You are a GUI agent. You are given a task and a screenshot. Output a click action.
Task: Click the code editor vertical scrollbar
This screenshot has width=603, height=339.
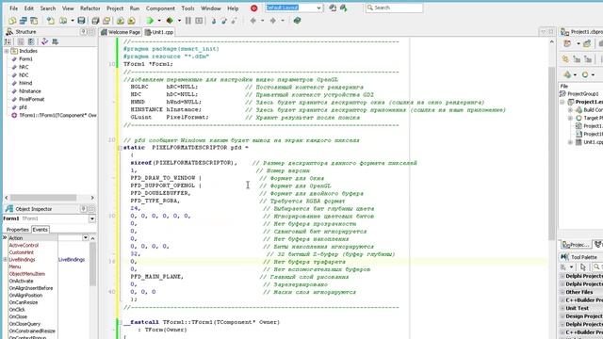point(551,153)
